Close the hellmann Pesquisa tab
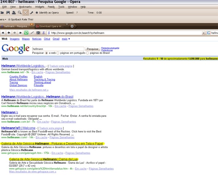Viewport: 218px width, 175px height. [32, 24]
